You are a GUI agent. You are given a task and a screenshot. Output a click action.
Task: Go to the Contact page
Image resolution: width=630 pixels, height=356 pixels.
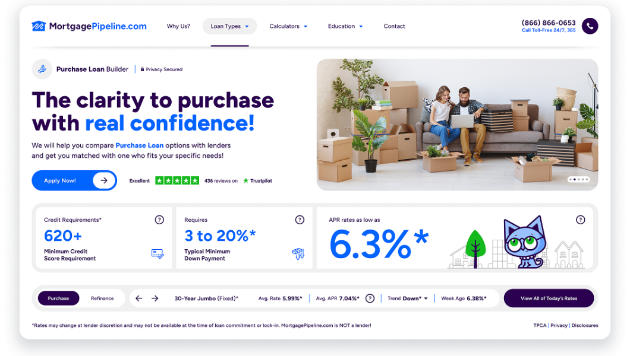[x=394, y=26]
